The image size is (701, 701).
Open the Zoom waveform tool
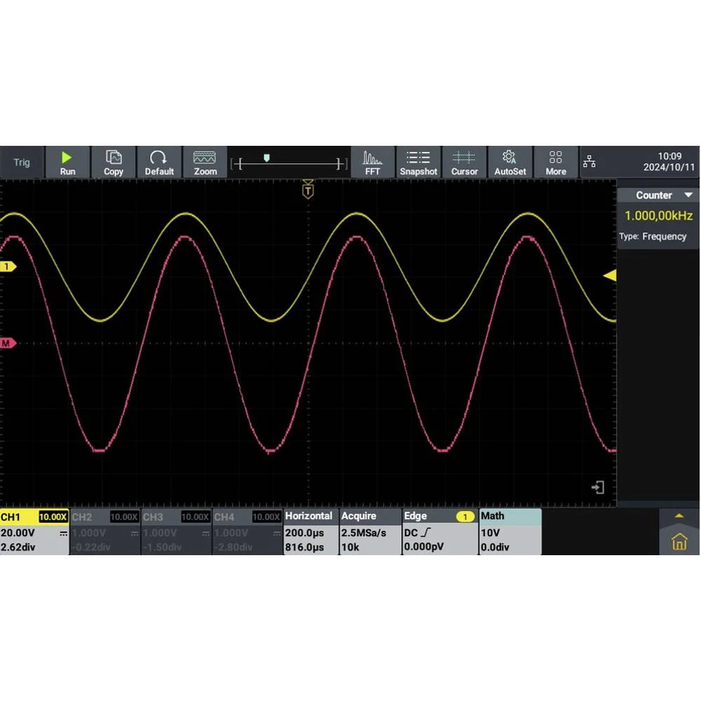(205, 162)
